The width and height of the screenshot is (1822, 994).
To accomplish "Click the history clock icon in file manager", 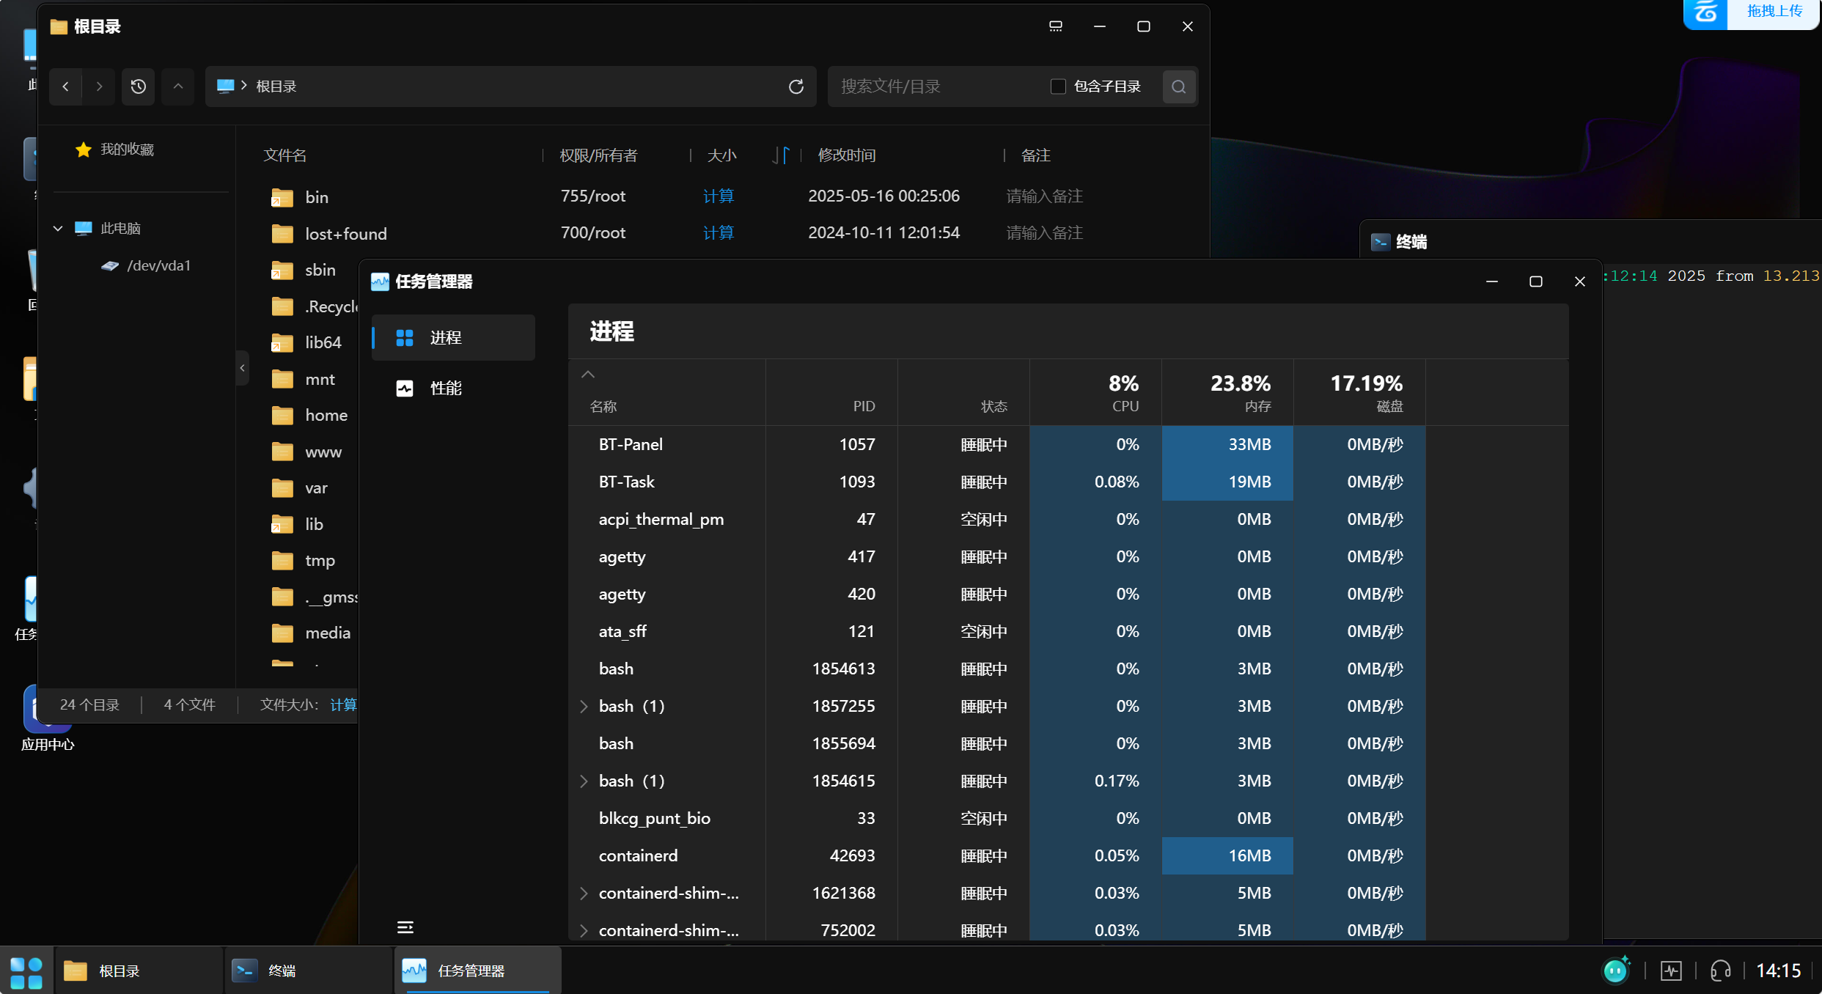I will (138, 86).
